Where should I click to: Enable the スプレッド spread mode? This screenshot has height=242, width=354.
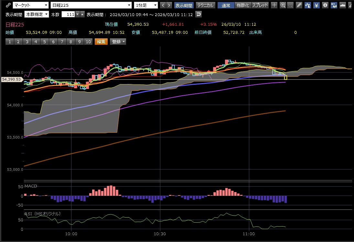pos(260,5)
